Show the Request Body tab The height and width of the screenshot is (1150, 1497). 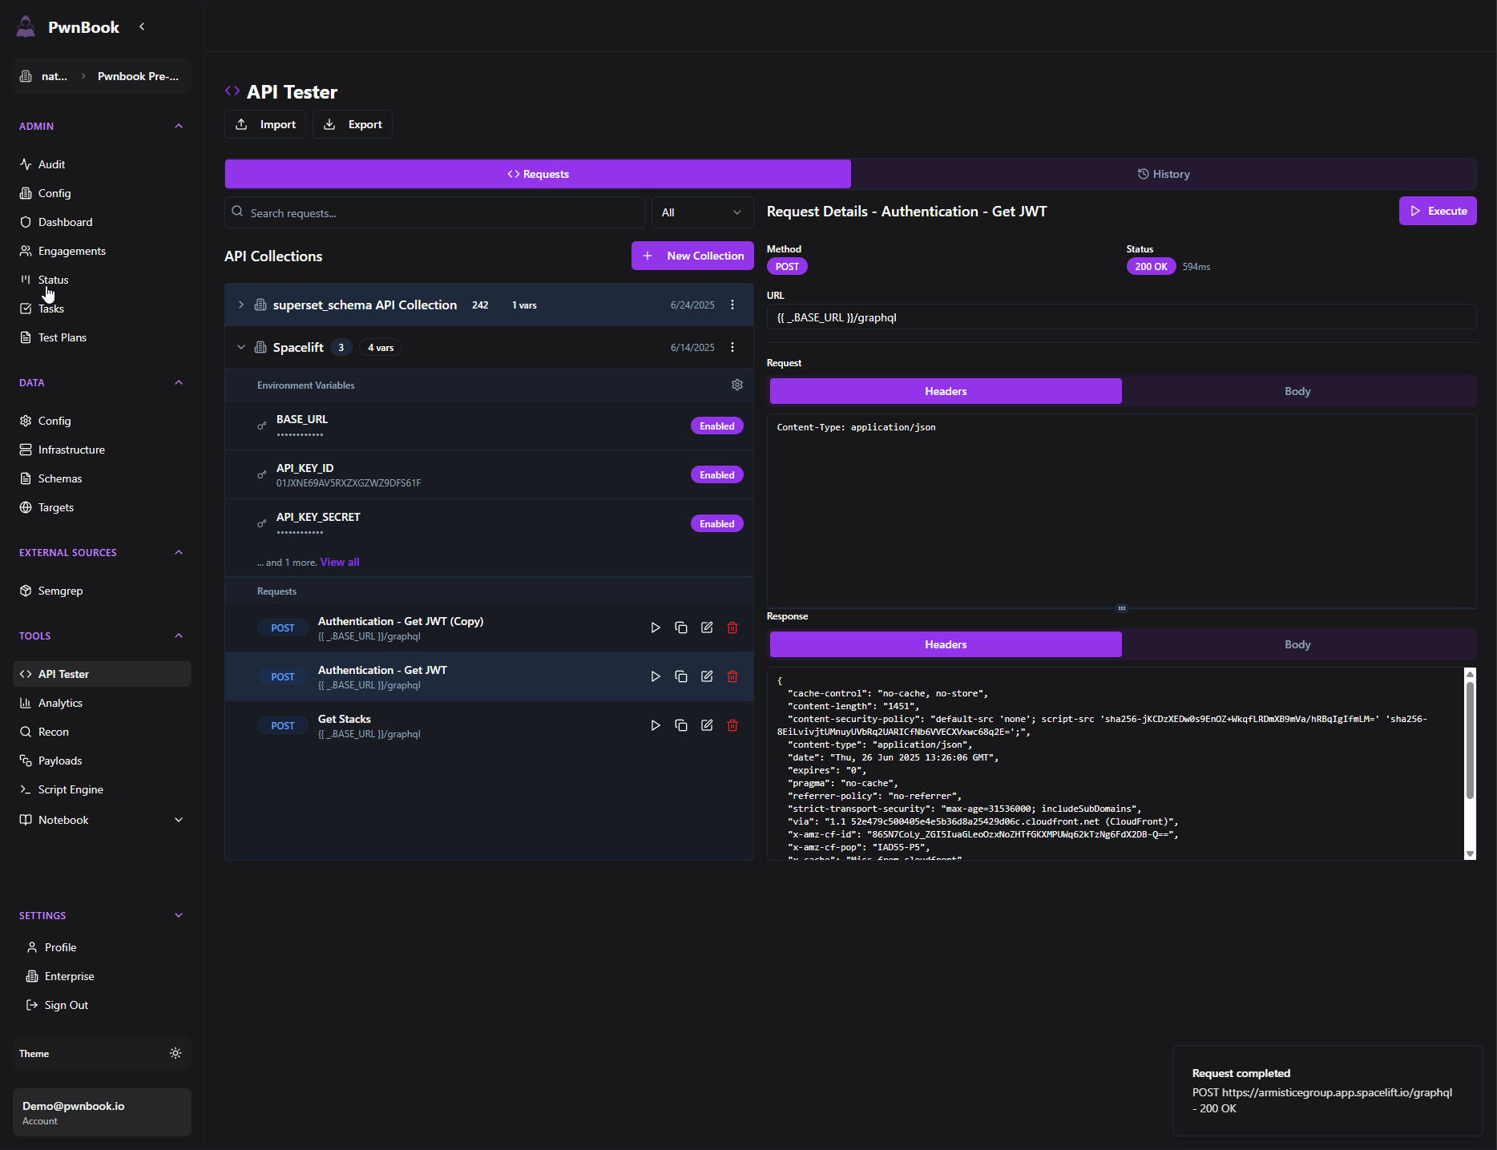pyautogui.click(x=1297, y=391)
